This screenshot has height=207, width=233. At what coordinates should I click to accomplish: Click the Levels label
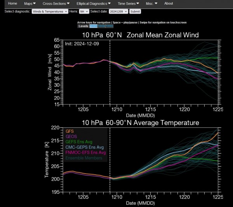click(83, 26)
